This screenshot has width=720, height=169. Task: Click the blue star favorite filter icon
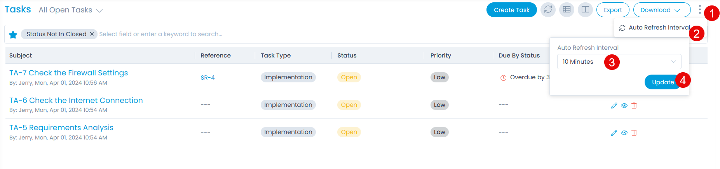pyautogui.click(x=13, y=35)
